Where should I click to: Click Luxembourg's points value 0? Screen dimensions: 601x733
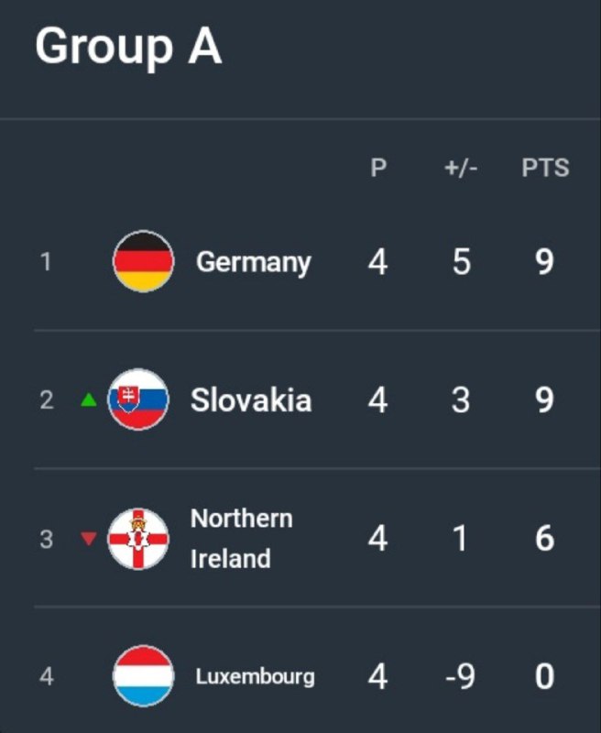(x=545, y=676)
